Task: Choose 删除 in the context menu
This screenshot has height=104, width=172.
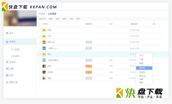Action: pyautogui.click(x=141, y=83)
